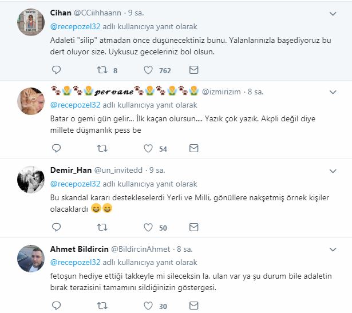The image size is (352, 313).
Task: View Demir_Han's avatar photo
Action: pos(31,180)
